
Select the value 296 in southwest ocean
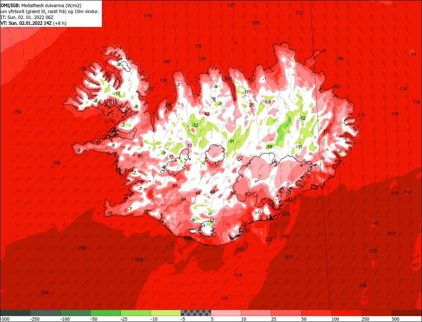click(x=82, y=248)
